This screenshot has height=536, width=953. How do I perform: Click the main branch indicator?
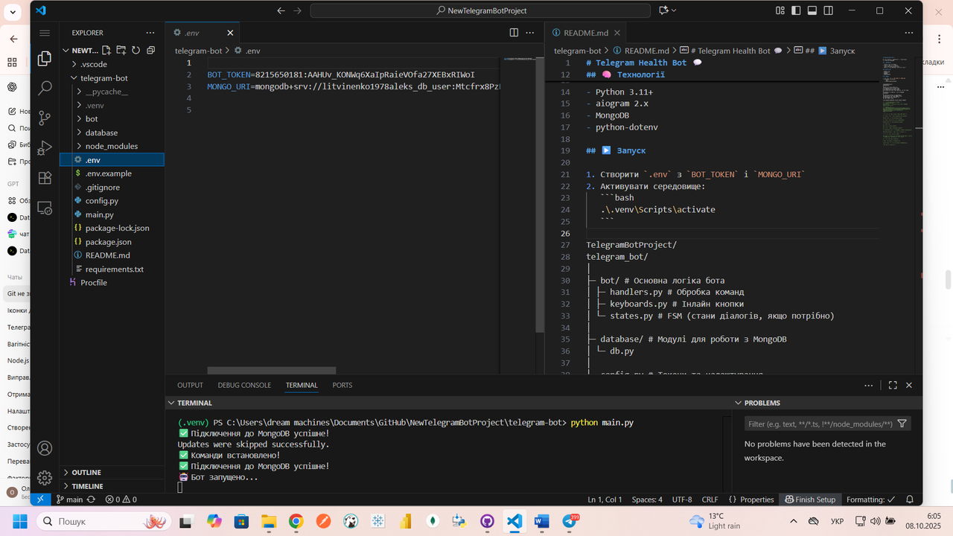[69, 500]
